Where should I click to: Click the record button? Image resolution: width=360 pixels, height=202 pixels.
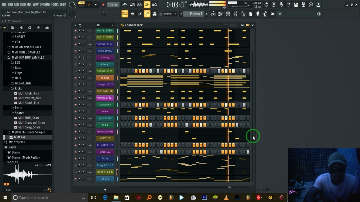point(103,5)
